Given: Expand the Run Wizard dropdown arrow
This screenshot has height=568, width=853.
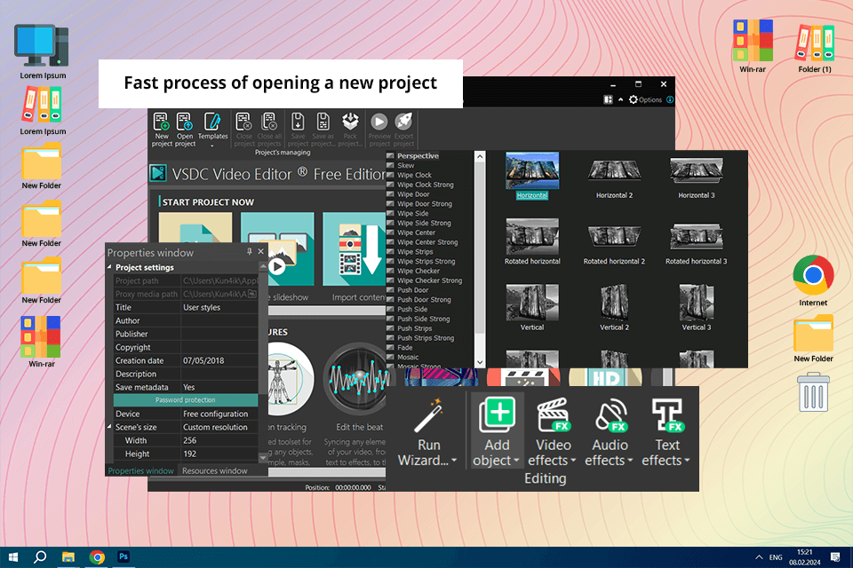Looking at the screenshot, I should point(454,461).
